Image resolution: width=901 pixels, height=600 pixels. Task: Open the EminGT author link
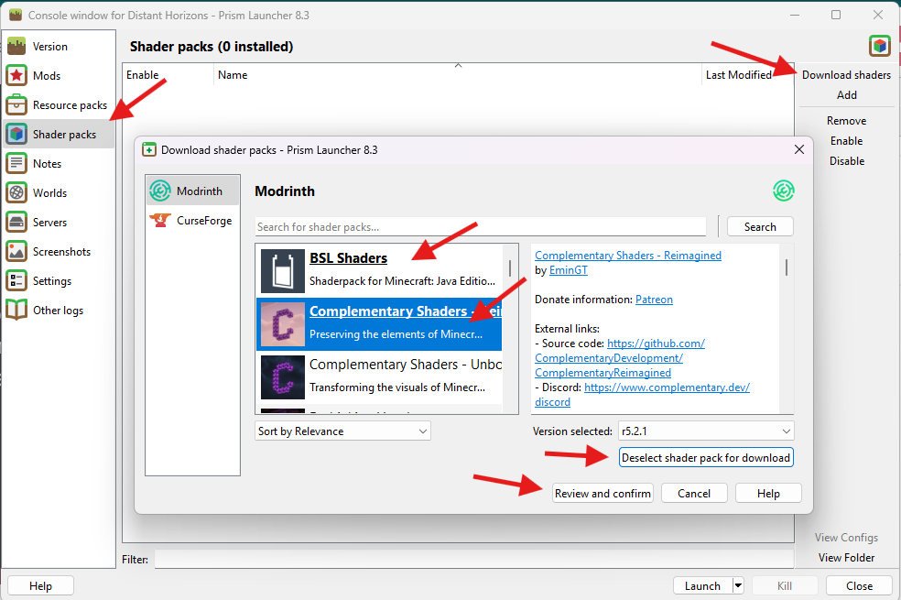569,270
